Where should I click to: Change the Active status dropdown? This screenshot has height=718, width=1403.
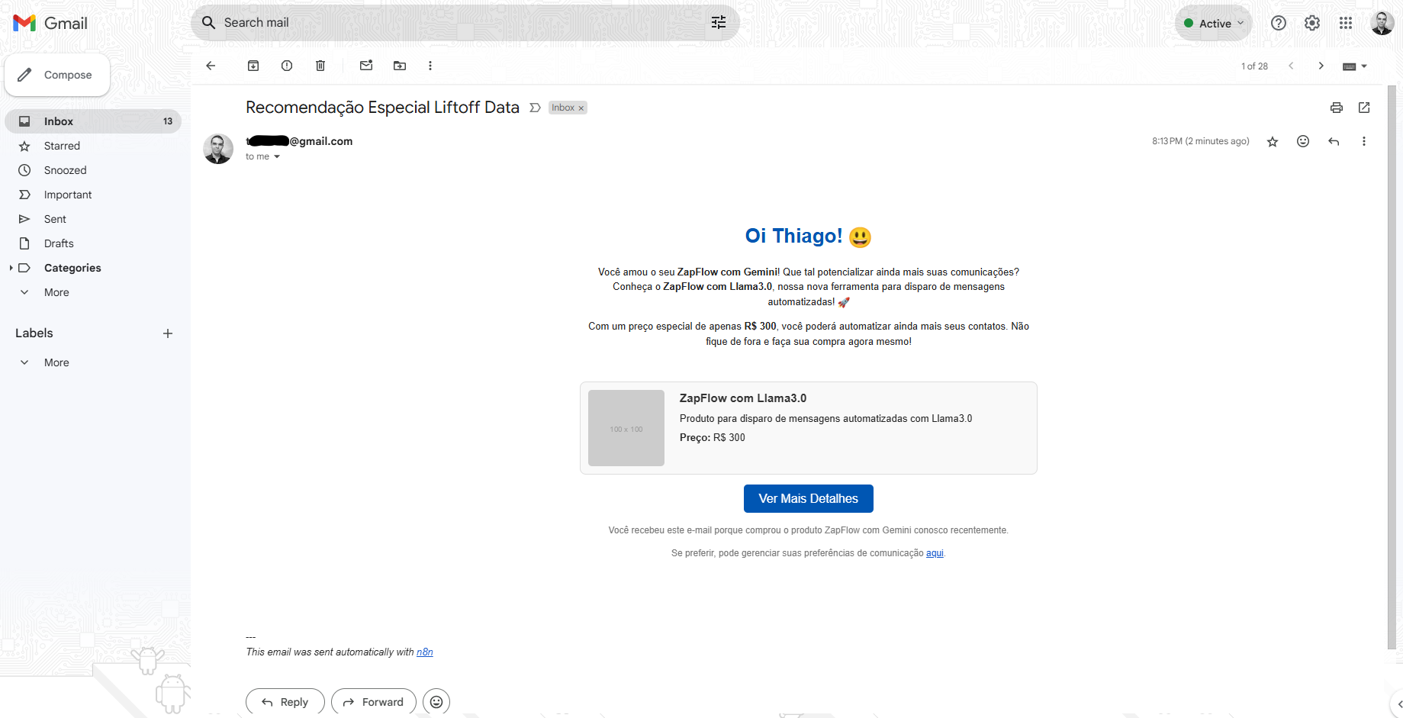click(1213, 23)
